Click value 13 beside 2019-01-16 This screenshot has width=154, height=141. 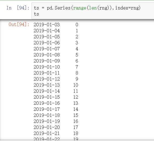coord(76,103)
